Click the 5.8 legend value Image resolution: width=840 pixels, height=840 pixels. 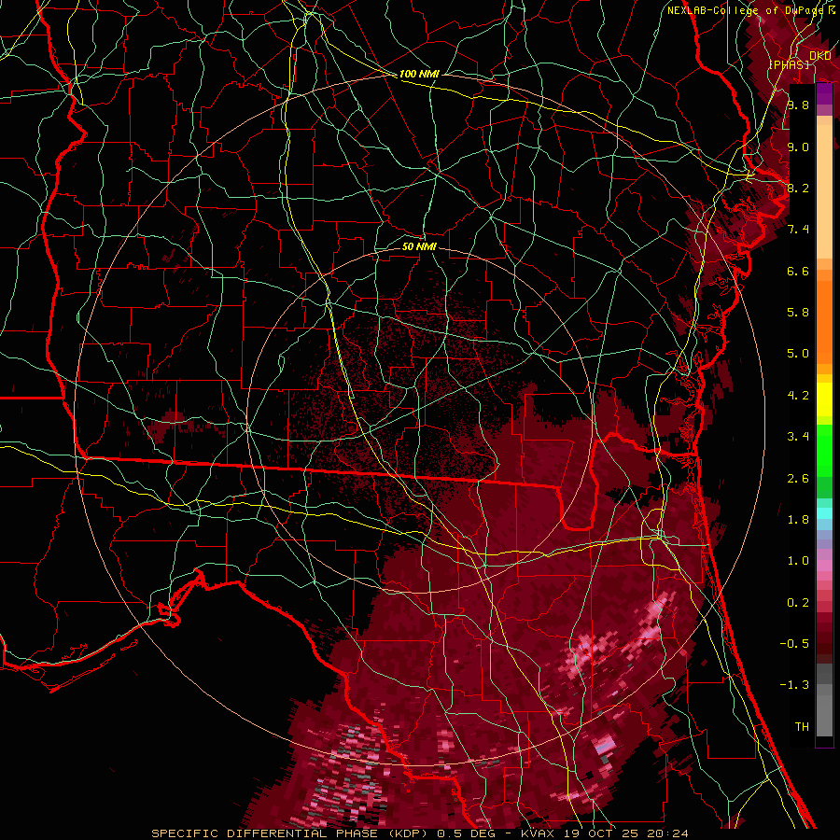pos(798,313)
